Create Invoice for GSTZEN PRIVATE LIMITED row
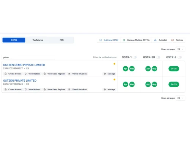 click(x=13, y=90)
